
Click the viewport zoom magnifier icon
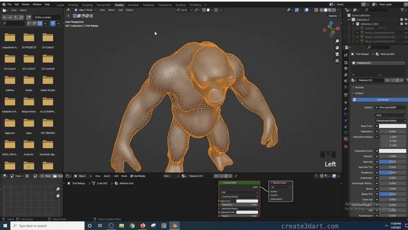[x=337, y=41]
